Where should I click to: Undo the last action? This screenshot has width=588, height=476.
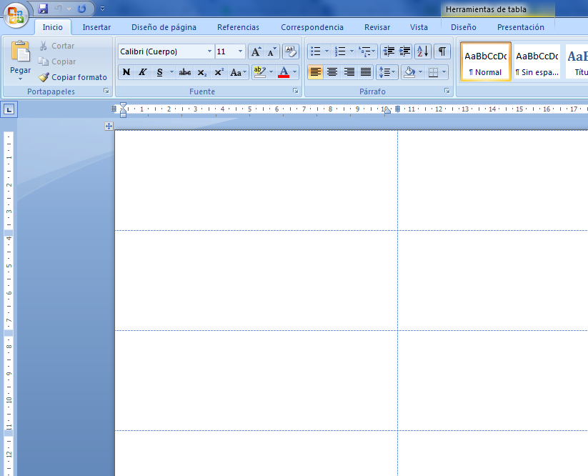click(x=59, y=9)
